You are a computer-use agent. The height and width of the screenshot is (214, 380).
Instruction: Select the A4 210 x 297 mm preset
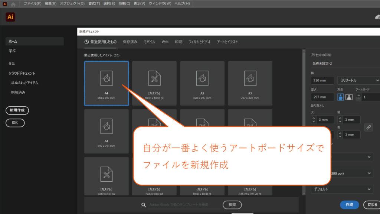tap(107, 83)
